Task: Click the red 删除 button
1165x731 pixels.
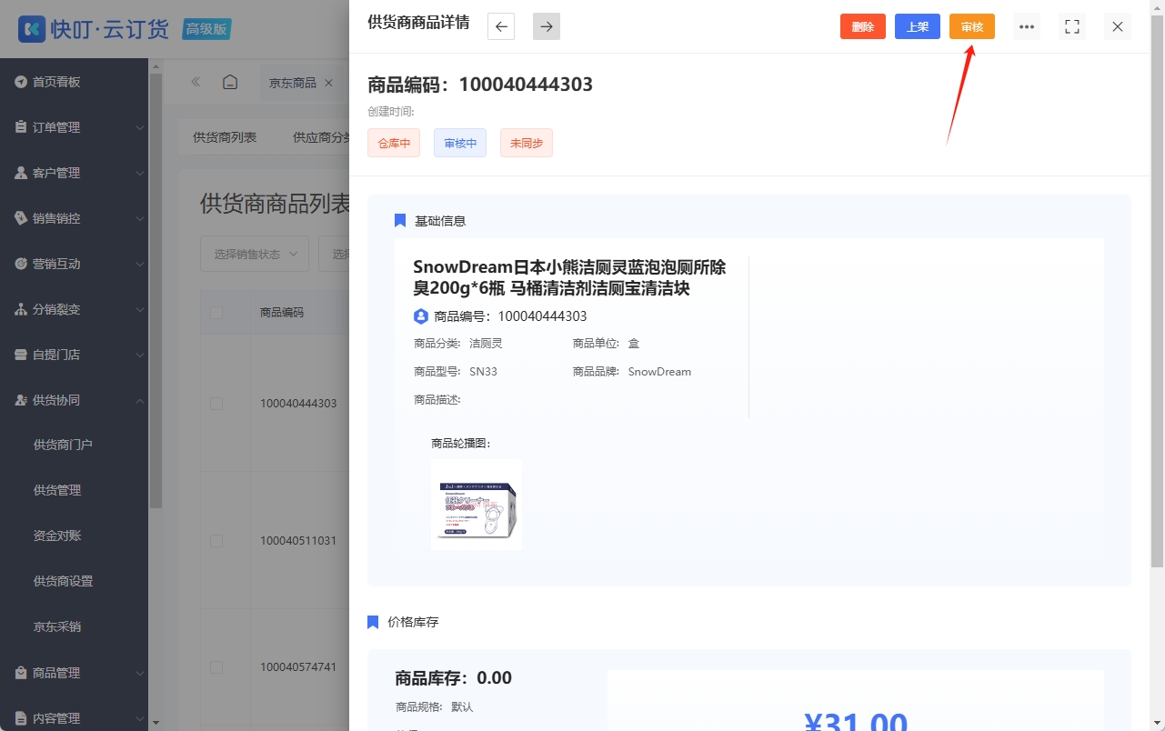Action: click(x=863, y=26)
